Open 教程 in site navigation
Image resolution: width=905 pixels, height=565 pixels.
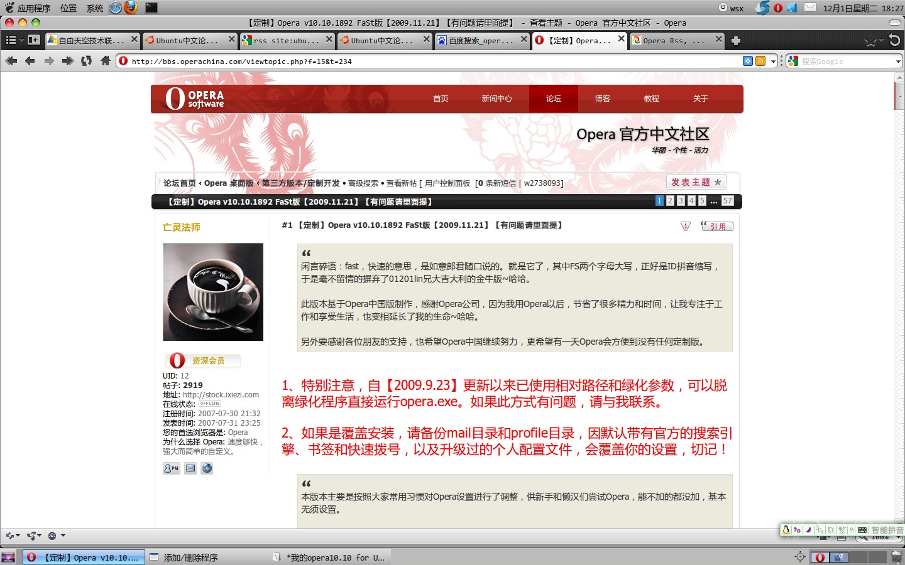pos(651,99)
